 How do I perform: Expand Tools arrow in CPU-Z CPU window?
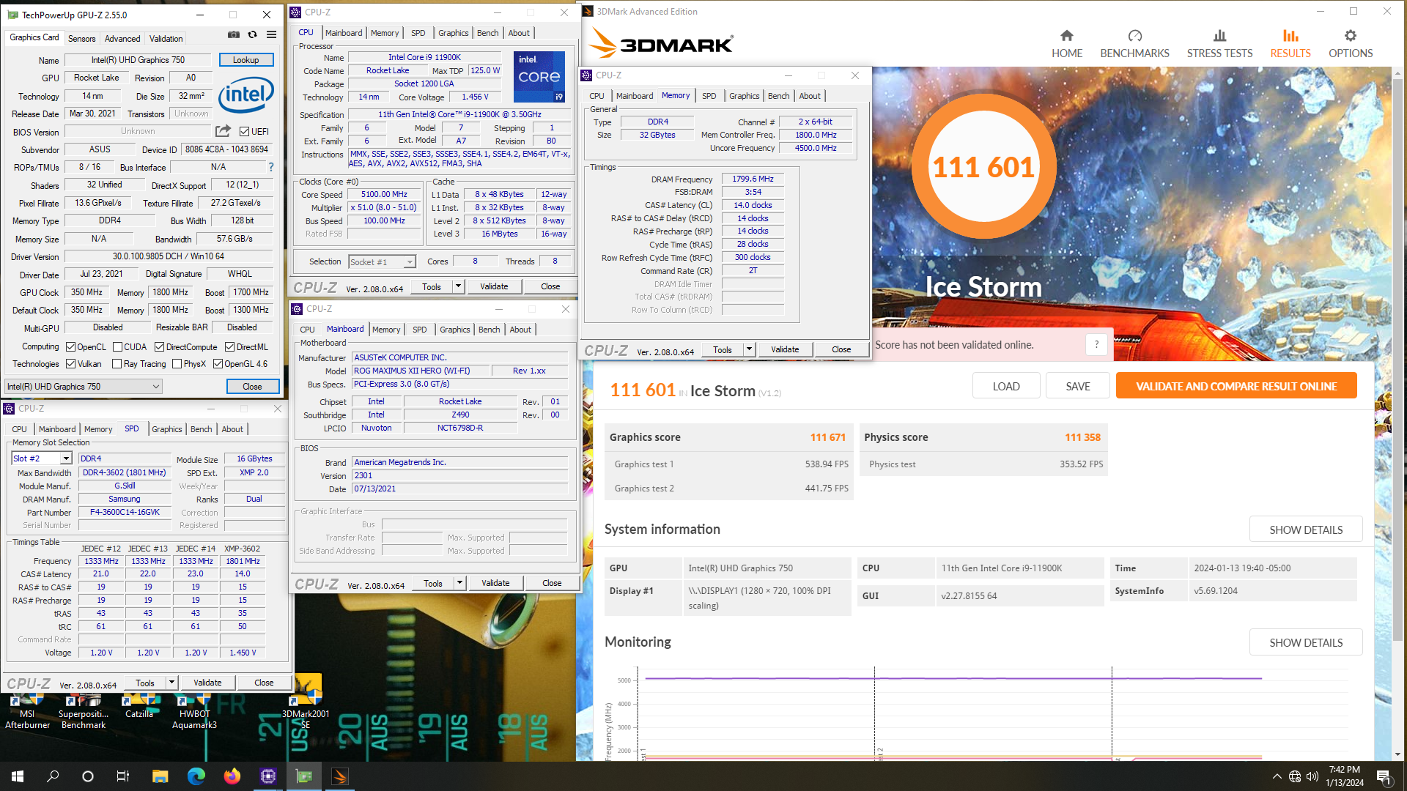click(459, 286)
